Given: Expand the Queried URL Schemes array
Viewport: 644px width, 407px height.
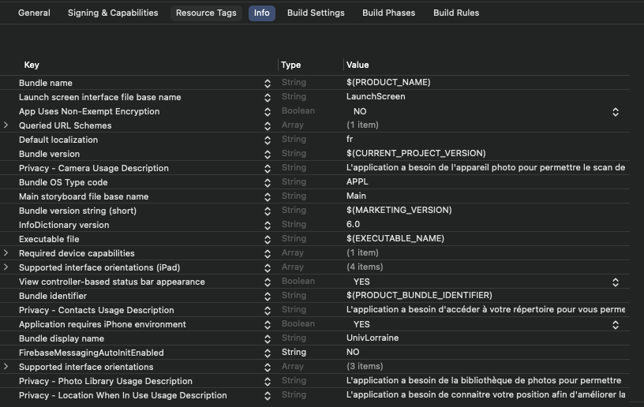Looking at the screenshot, I should 6,125.
